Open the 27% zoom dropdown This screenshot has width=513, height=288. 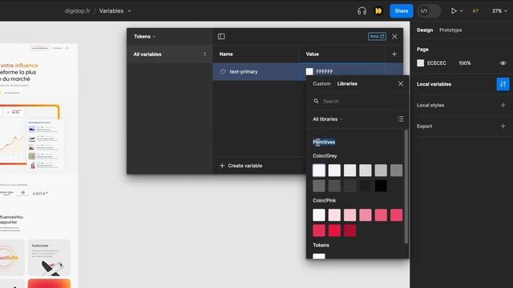[x=499, y=10]
